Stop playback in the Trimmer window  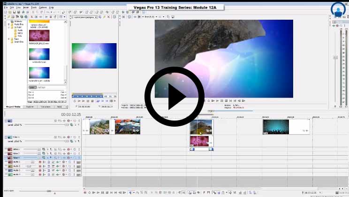pyautogui.click(x=92, y=101)
